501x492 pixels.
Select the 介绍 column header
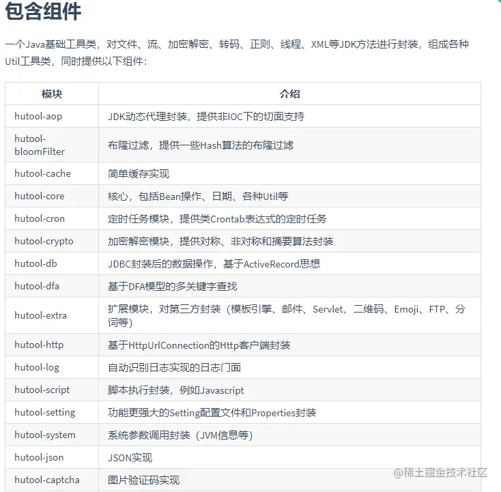coord(289,94)
